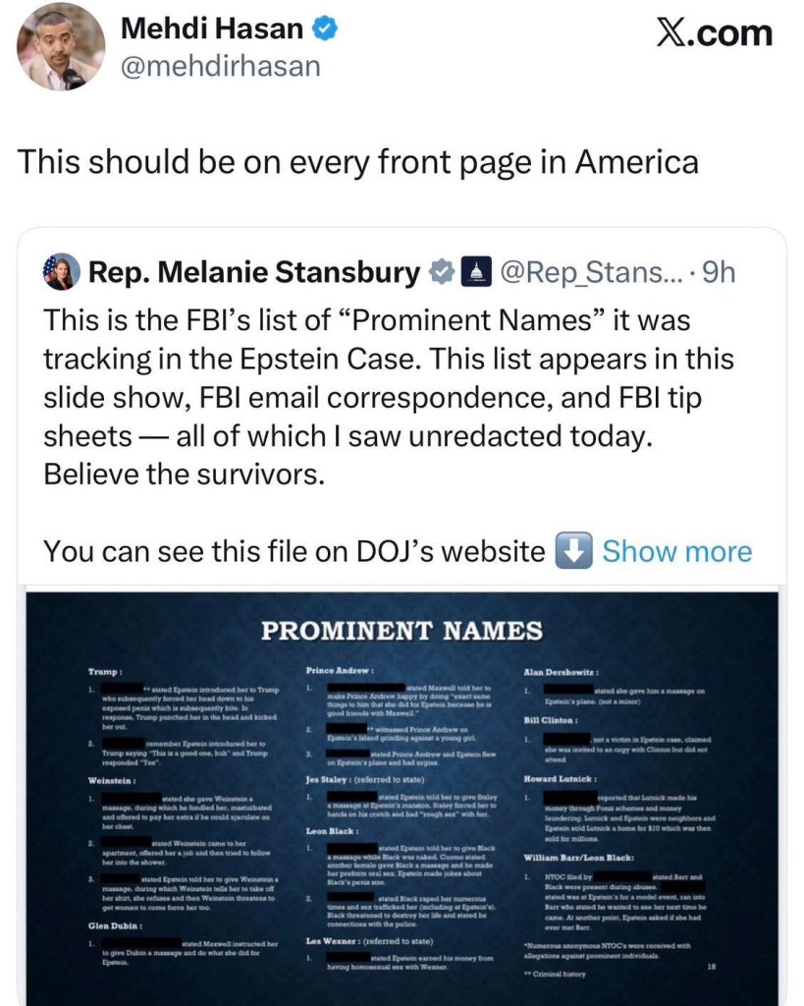This screenshot has height=1006, width=804.
Task: Open the Mehdi Hasan display name
Action: [x=211, y=30]
